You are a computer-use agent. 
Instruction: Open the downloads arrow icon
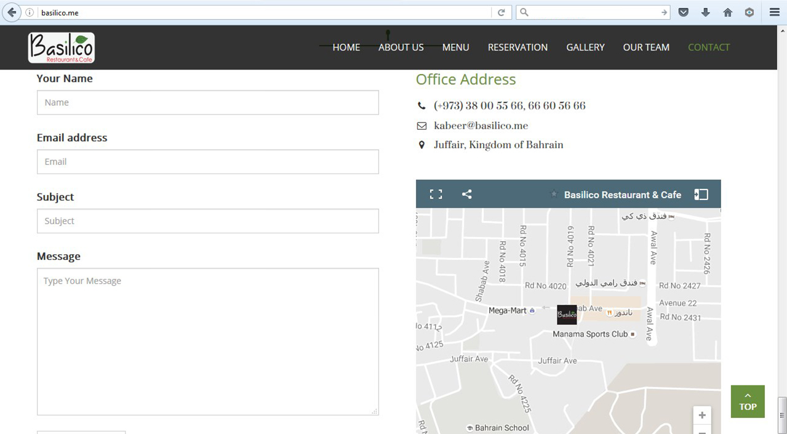705,12
